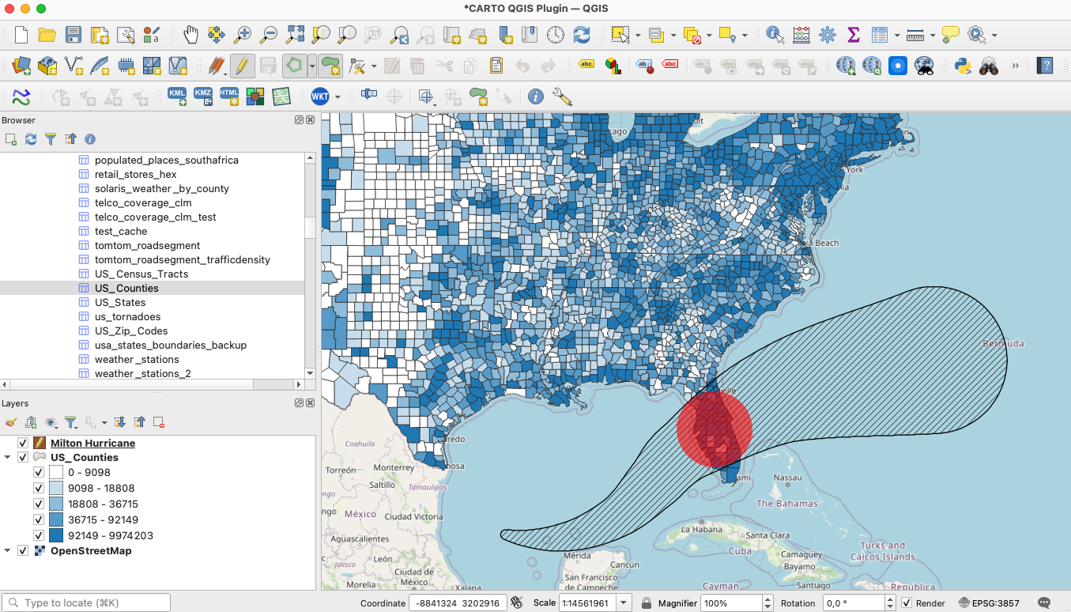Open the Scale dropdown in status bar

624,603
